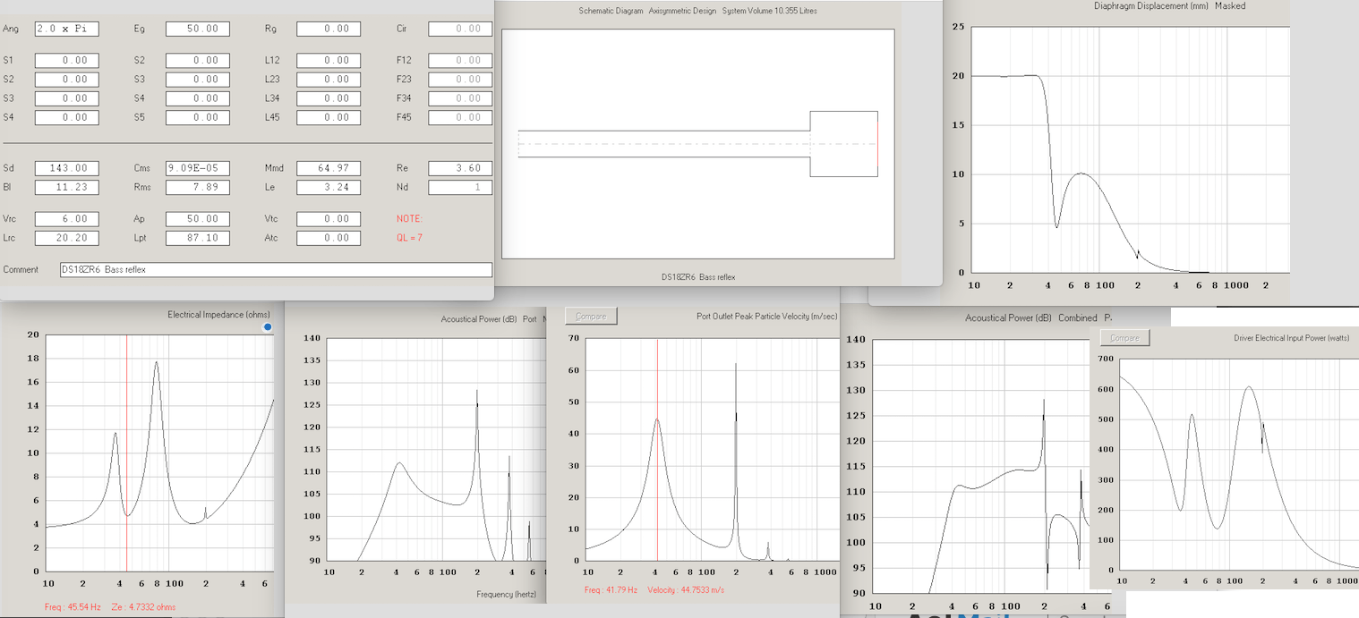1359x618 pixels.
Task: Select the Comment field DS18ZR6 Bass reflex
Action: pyautogui.click(x=276, y=270)
